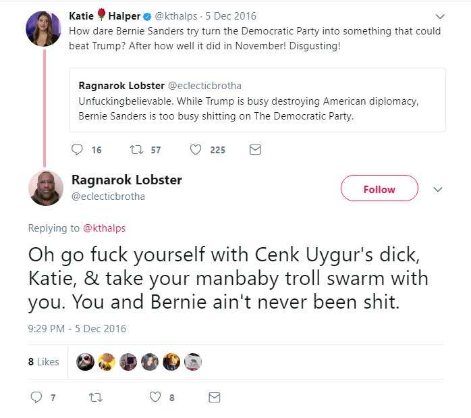Open Ragnarok Lobster's profile avatar
This screenshot has width=471, height=418.
coord(45,188)
